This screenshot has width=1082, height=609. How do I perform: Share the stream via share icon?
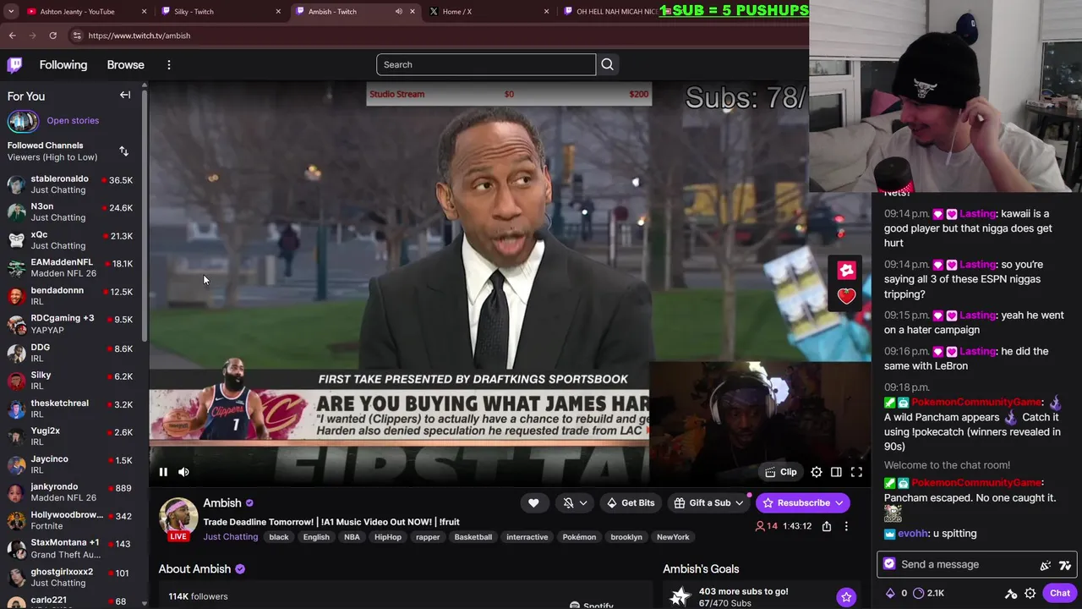click(x=827, y=526)
